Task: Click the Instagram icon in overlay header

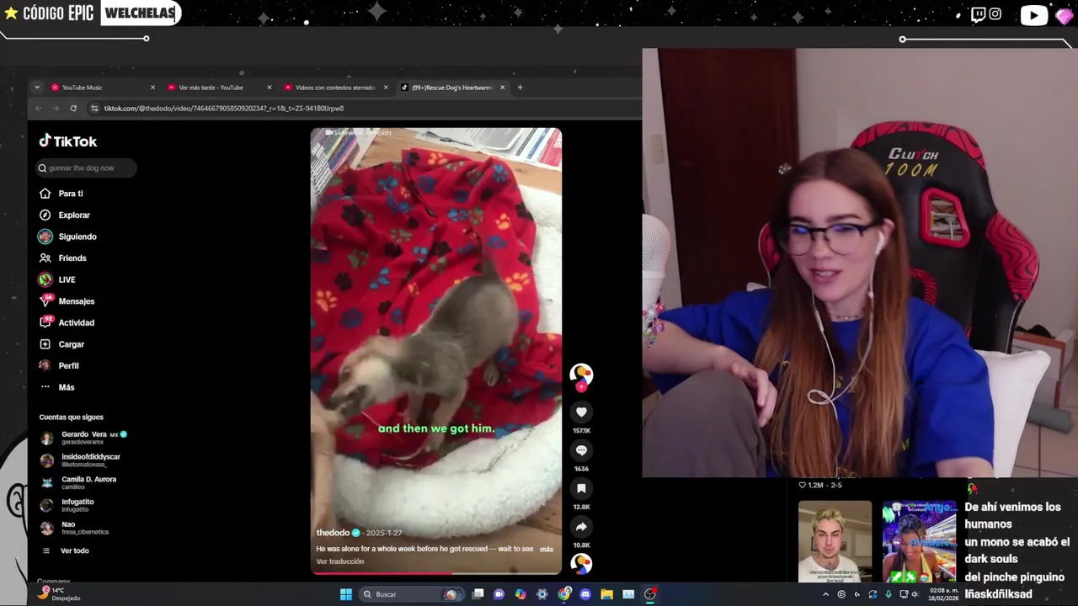Action: point(995,14)
